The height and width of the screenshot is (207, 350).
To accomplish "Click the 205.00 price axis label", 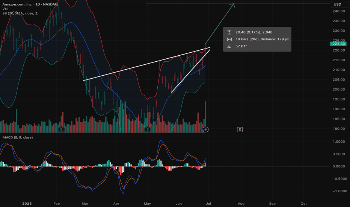I will pyautogui.click(x=339, y=80).
